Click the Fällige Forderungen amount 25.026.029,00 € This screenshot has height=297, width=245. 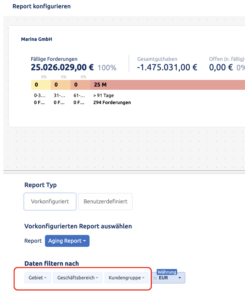(62, 67)
